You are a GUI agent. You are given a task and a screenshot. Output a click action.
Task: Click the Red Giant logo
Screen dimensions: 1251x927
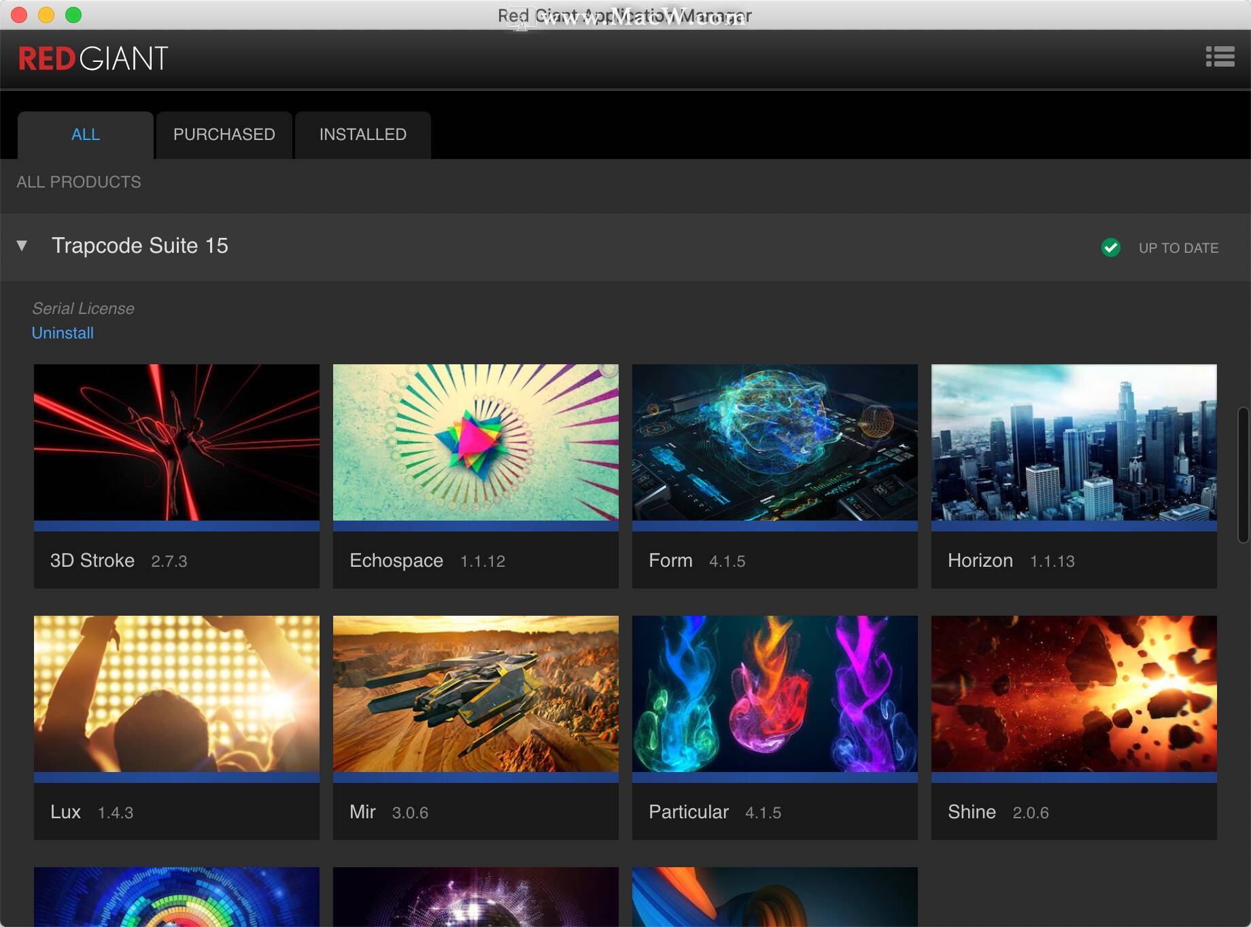pos(93,58)
